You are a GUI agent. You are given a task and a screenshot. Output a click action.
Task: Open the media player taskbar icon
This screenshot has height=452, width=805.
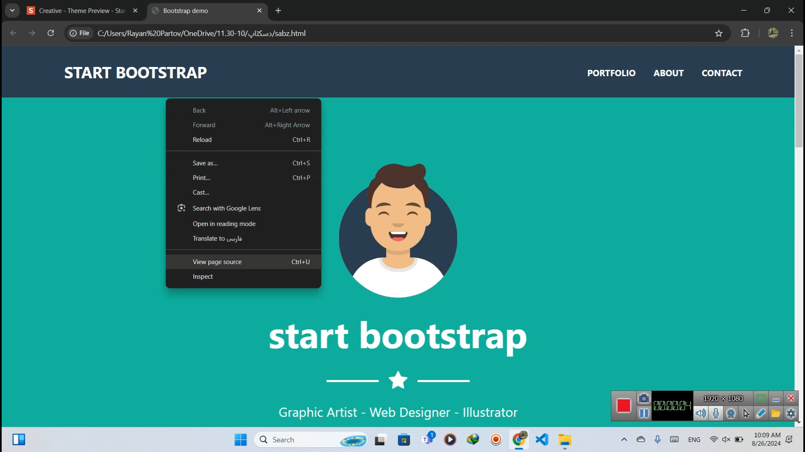click(450, 440)
